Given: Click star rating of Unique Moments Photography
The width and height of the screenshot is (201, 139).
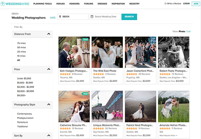Looking at the screenshot, I should pos(98,128).
